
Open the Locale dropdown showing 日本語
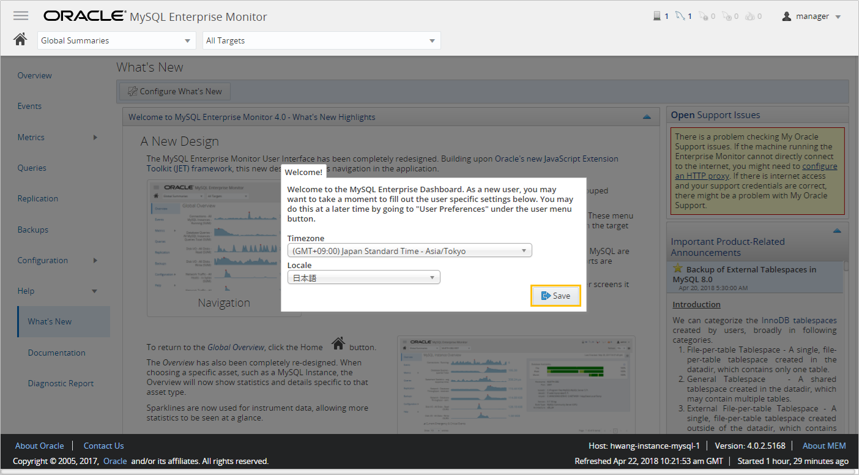[363, 277]
